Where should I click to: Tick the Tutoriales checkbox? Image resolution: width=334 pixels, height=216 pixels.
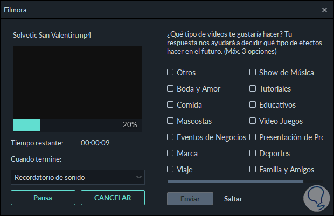click(x=253, y=89)
